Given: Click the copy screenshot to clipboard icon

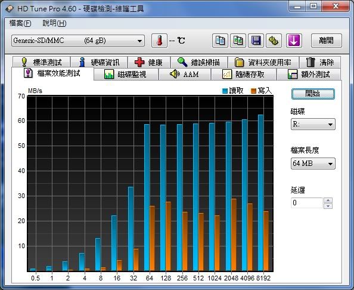Looking at the screenshot, I should click(x=238, y=41).
